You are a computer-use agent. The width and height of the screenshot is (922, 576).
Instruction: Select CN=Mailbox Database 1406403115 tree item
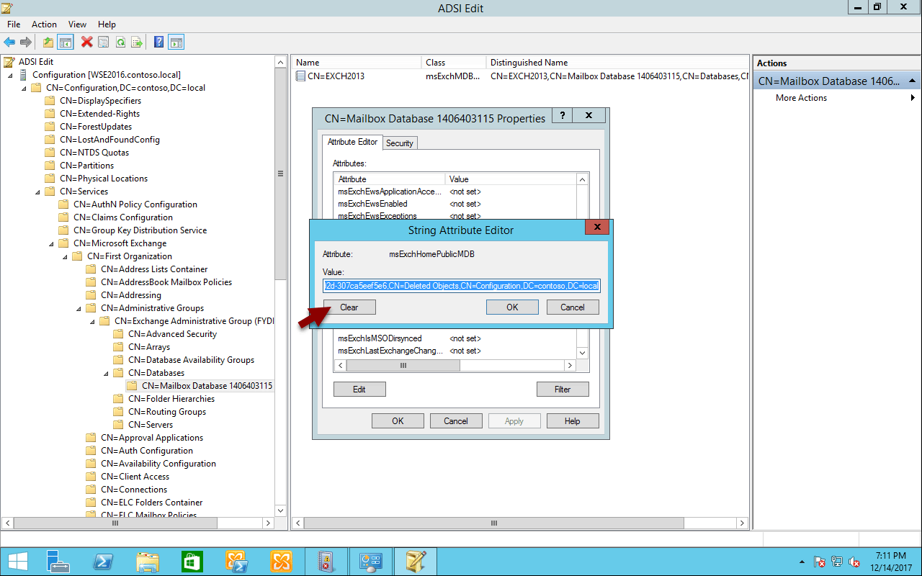tap(207, 386)
